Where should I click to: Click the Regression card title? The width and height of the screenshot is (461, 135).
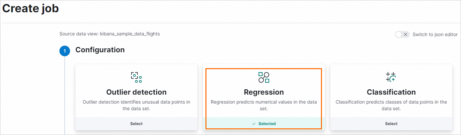point(264,92)
